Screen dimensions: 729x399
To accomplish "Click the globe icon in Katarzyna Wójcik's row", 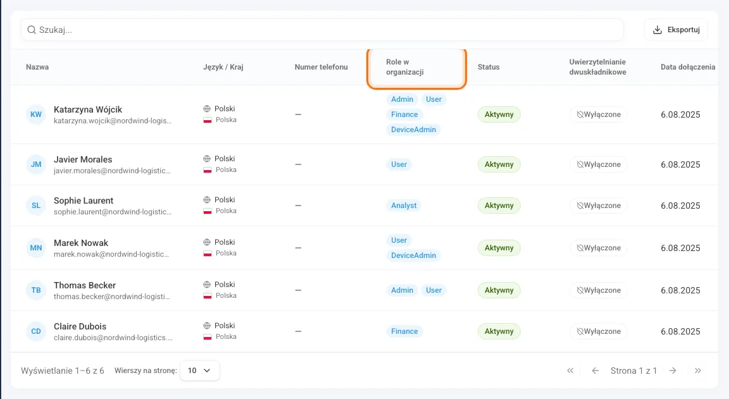I will (x=207, y=109).
